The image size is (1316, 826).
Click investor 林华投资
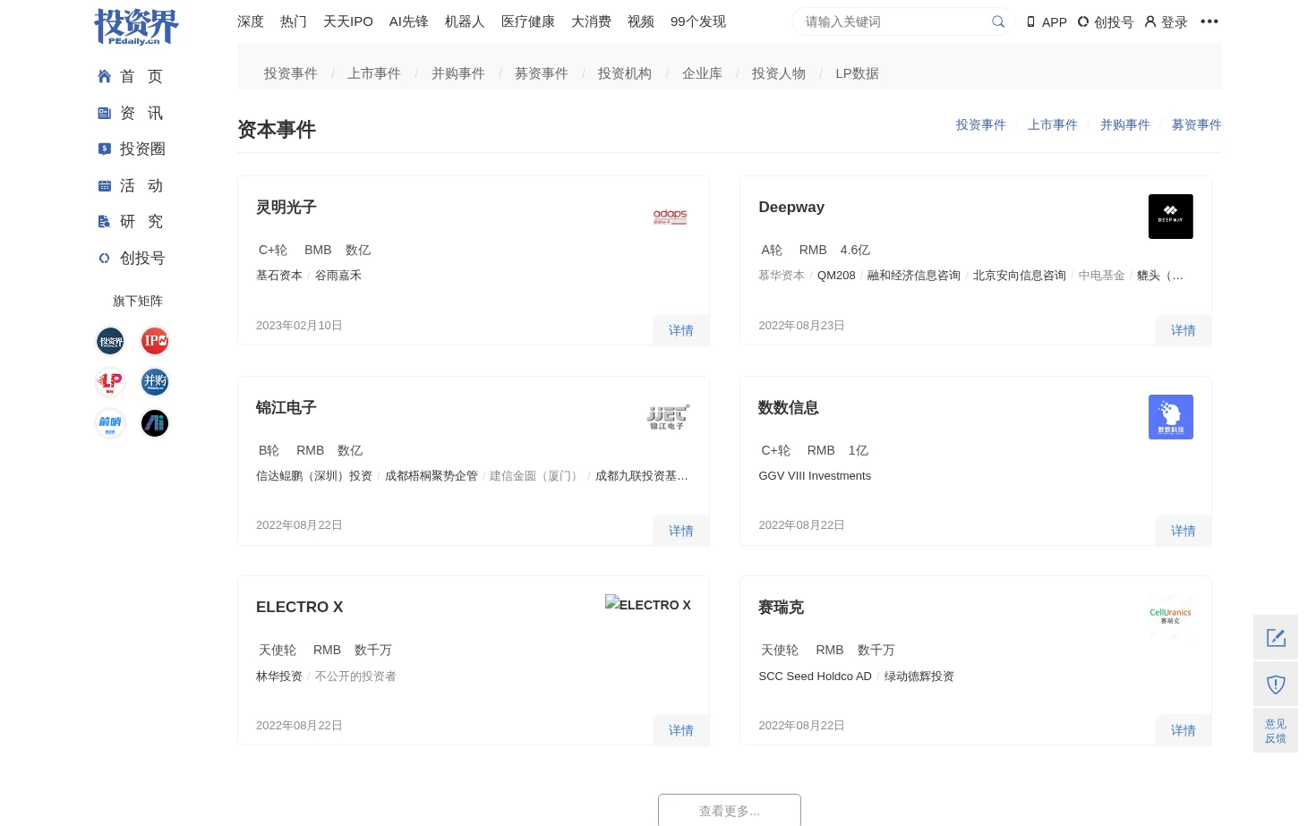(279, 677)
